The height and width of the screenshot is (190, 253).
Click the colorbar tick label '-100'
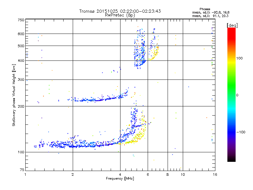point(241,132)
